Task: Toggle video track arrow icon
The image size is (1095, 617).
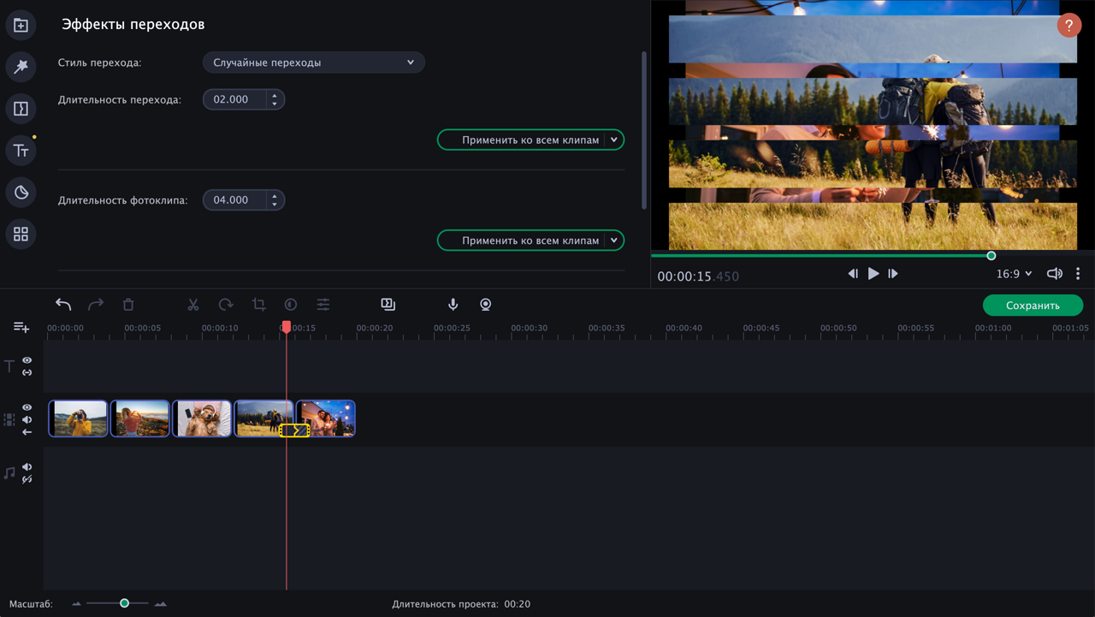Action: [x=27, y=432]
